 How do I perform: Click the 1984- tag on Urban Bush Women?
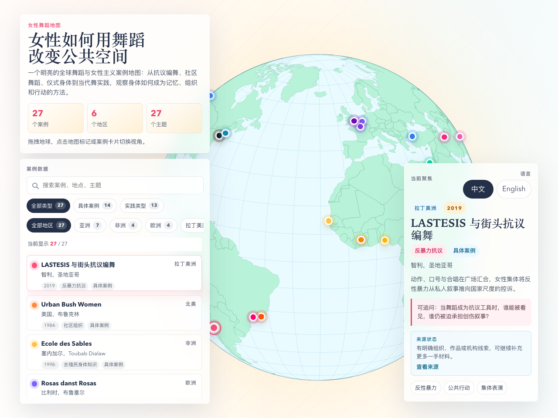tap(50, 325)
